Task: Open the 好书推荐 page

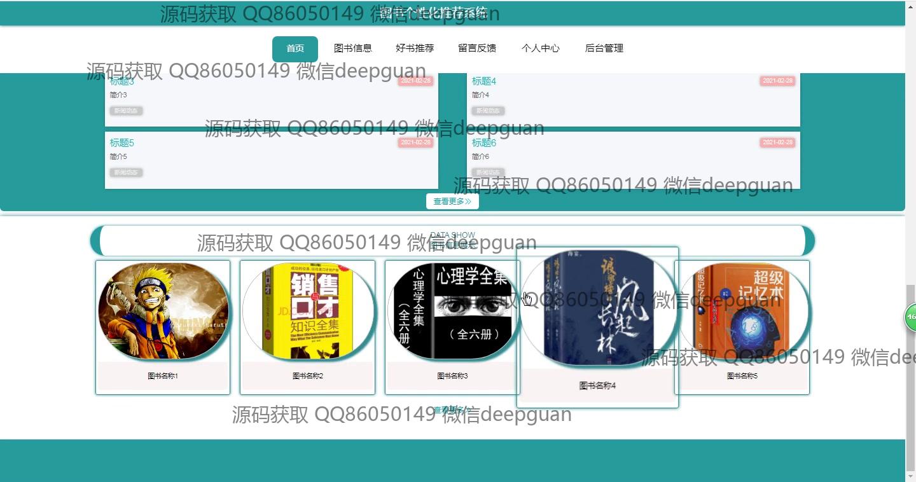Action: point(415,48)
